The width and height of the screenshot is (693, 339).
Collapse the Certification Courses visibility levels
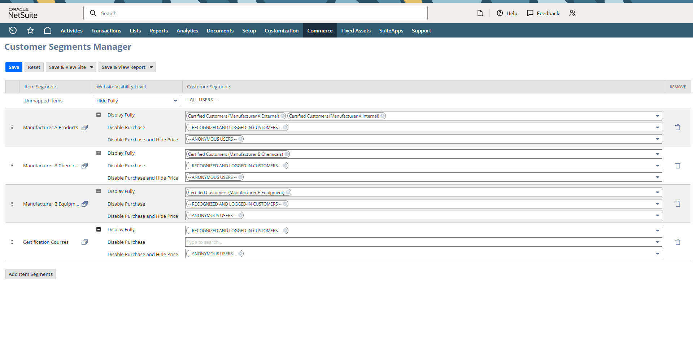(x=99, y=230)
